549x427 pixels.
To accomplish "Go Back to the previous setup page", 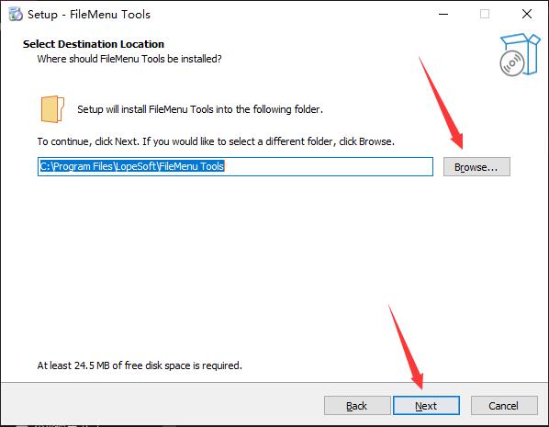I will pos(357,406).
